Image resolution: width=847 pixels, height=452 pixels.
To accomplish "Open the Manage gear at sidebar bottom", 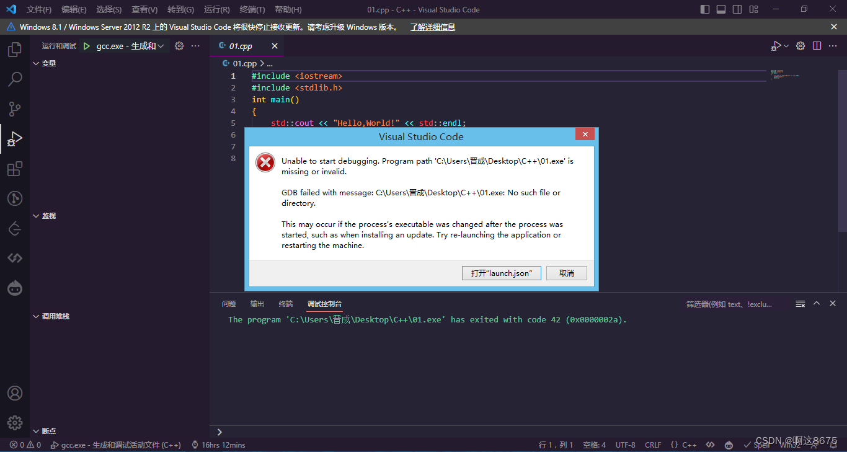I will coord(15,423).
